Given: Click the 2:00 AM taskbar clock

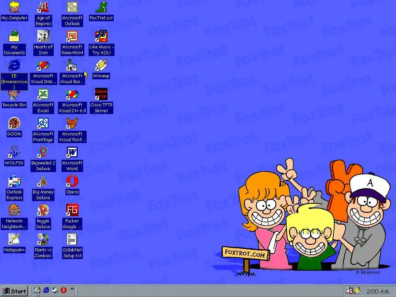Looking at the screenshot, I should click(x=377, y=291).
